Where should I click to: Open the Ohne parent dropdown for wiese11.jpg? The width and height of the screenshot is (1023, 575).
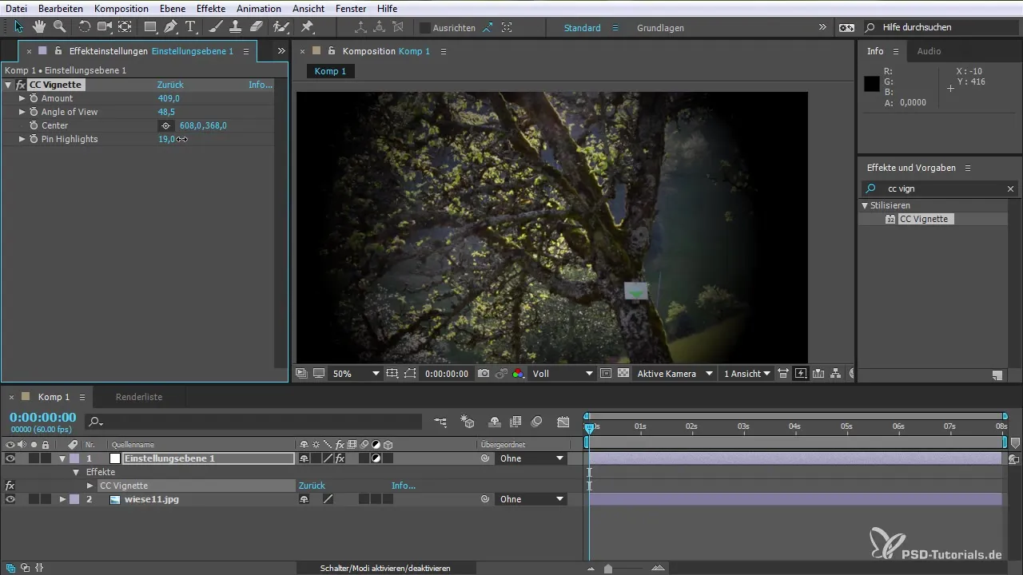coord(531,499)
